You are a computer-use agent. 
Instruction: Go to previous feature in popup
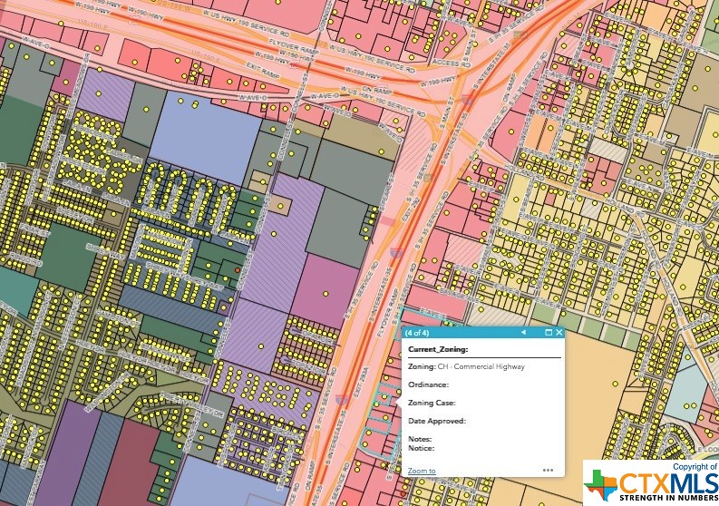[x=523, y=333]
